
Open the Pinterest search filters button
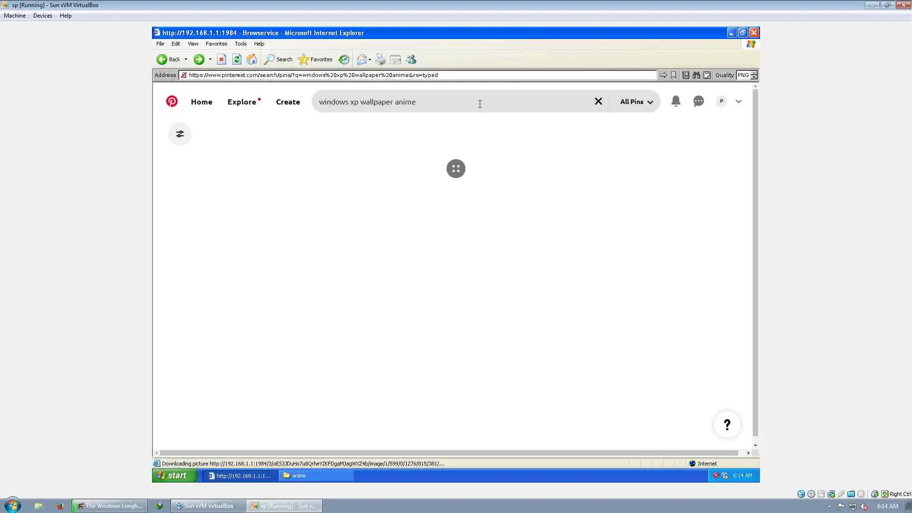pyautogui.click(x=180, y=134)
